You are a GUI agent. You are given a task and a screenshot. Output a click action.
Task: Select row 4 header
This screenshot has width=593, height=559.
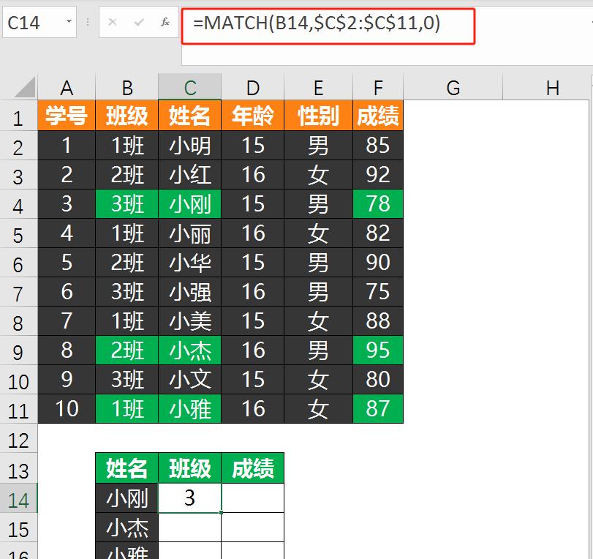18,204
